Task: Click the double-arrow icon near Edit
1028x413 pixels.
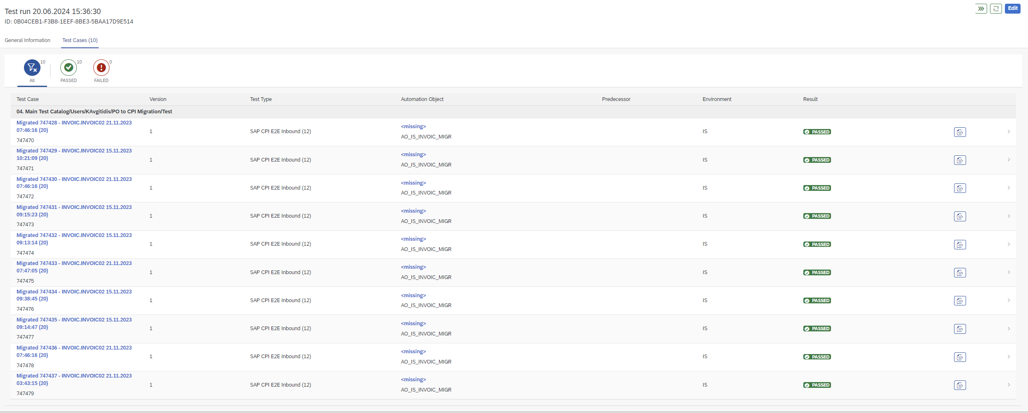Action: point(981,9)
